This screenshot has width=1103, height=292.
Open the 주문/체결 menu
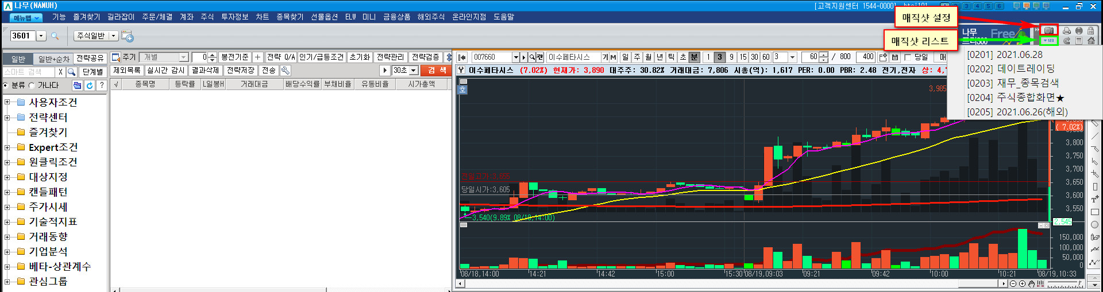click(x=157, y=17)
